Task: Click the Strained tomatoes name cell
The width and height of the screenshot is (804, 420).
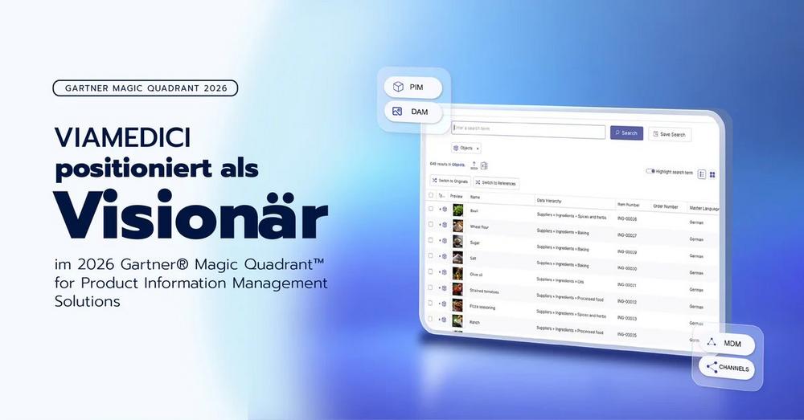Action: pos(484,291)
